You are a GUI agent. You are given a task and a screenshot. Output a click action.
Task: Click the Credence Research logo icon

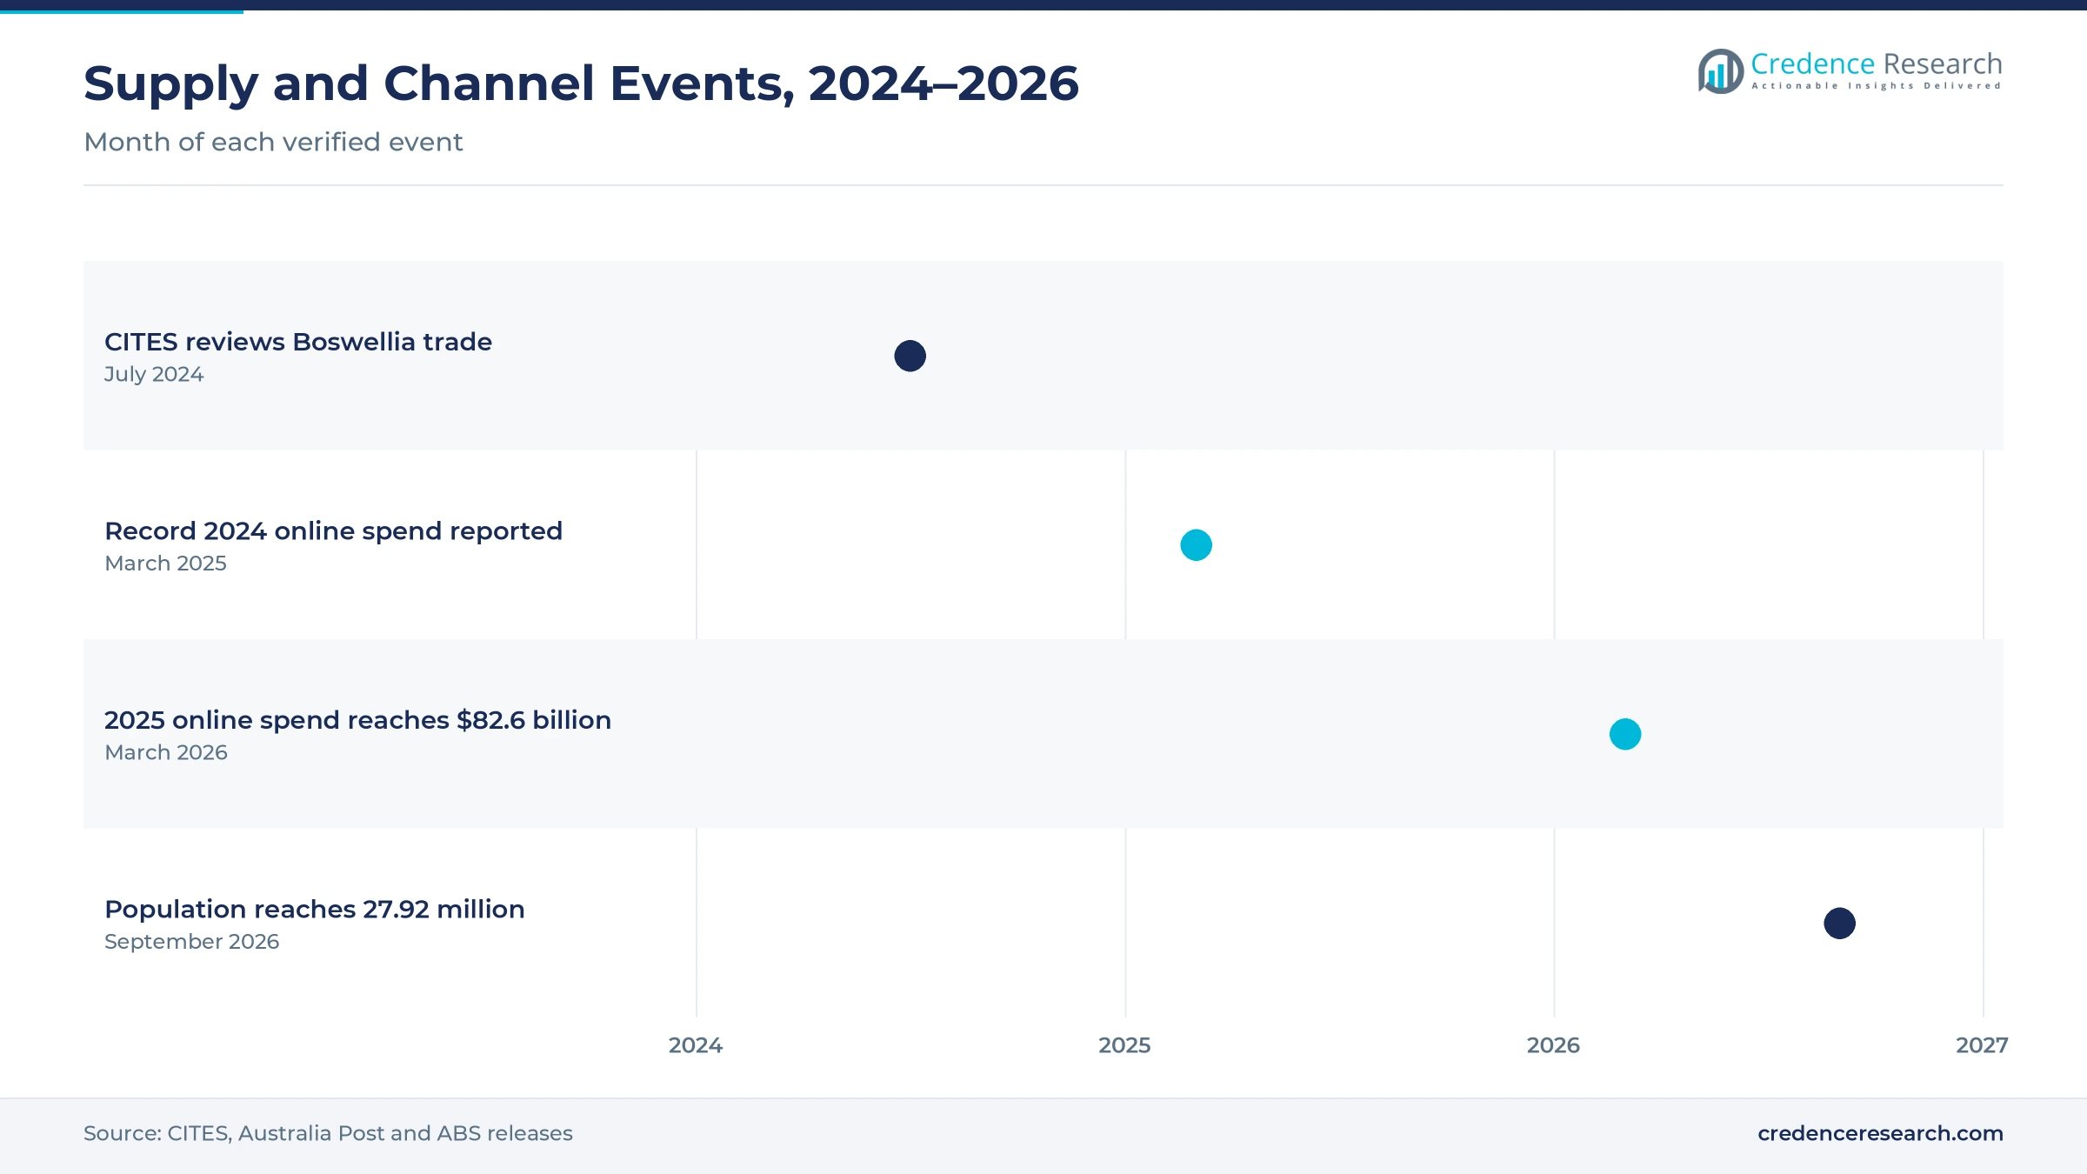coord(1720,71)
